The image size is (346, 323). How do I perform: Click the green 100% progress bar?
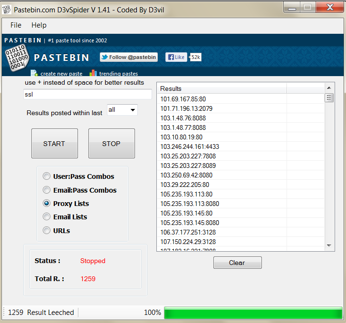pos(253,313)
